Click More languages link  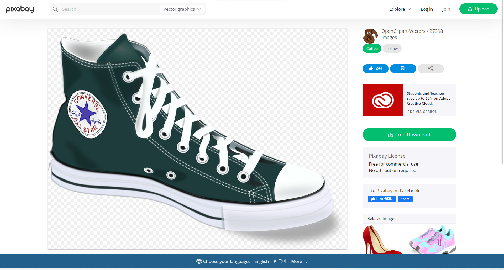299,261
